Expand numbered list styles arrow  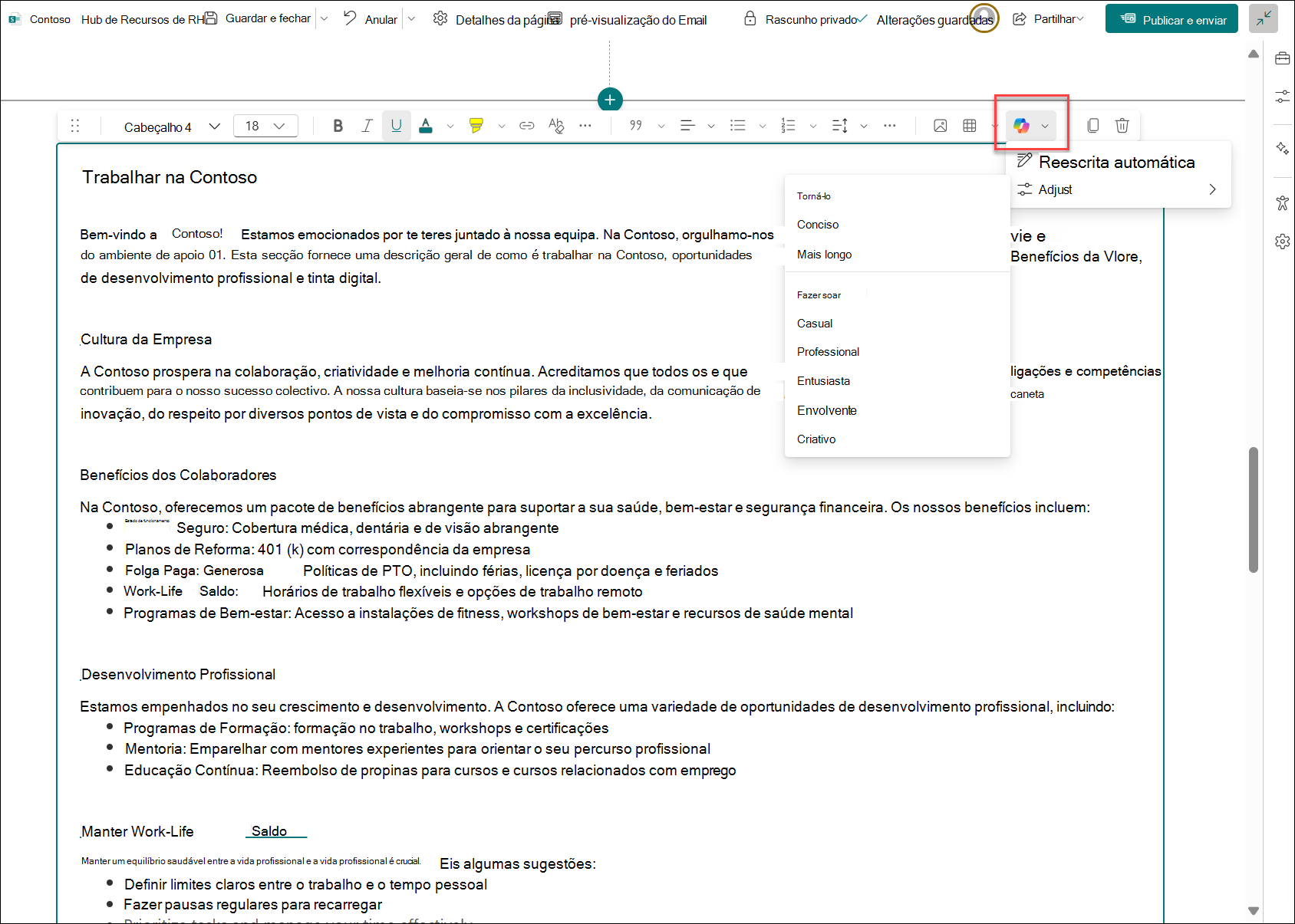coord(813,126)
